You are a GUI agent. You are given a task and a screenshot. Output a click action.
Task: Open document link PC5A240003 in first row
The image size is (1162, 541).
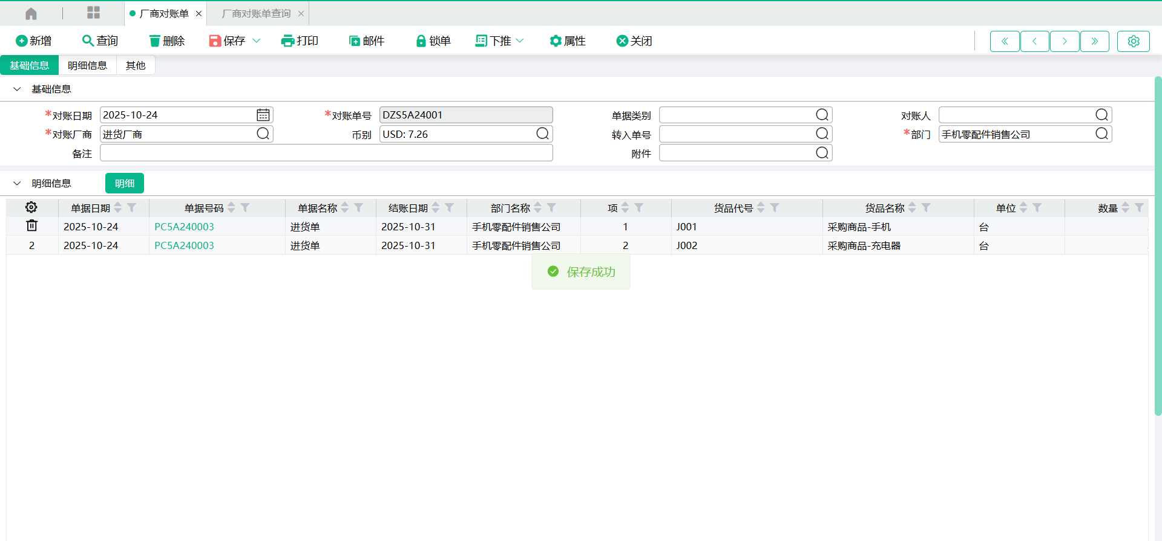(x=184, y=227)
